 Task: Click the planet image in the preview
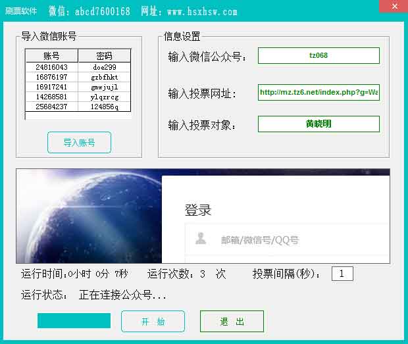click(x=89, y=216)
